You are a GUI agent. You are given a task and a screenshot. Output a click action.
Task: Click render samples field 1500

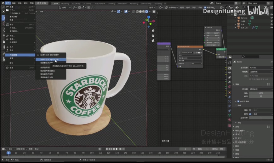(x=261, y=93)
